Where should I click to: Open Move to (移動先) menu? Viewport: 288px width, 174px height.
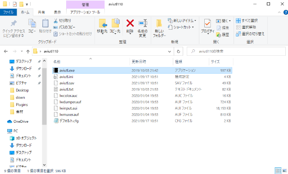pos(102,26)
